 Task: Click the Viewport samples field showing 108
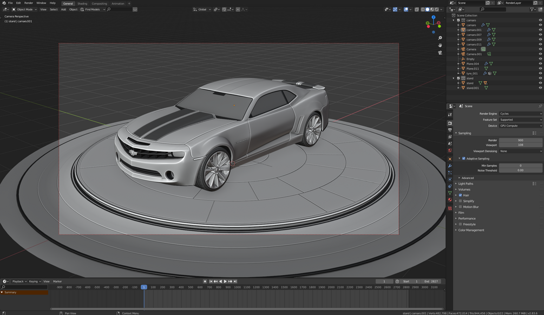click(520, 145)
